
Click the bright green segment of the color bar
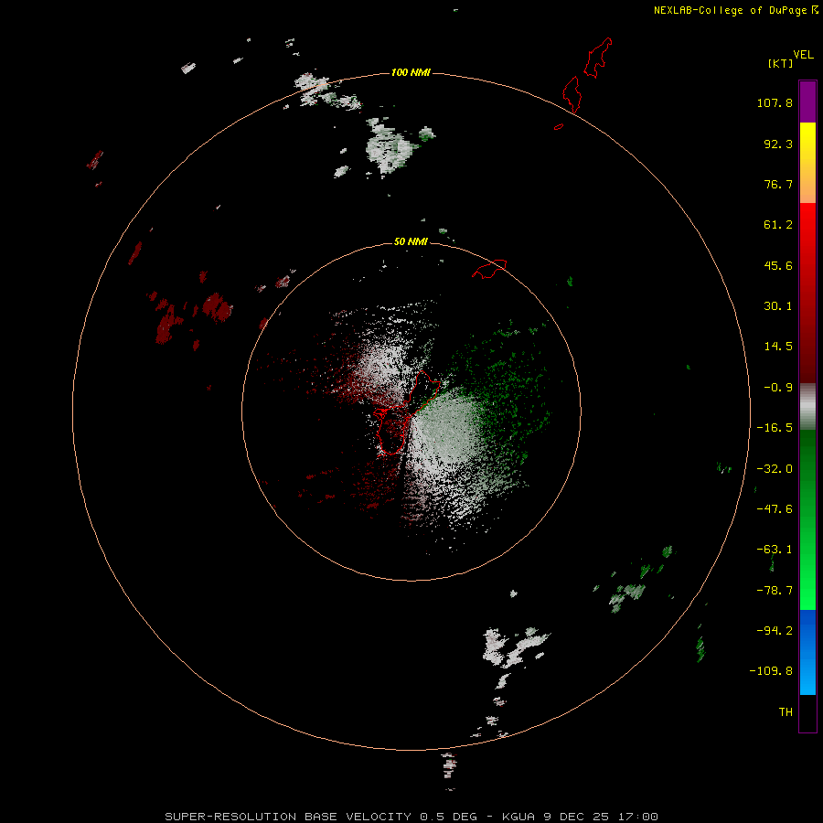(807, 519)
